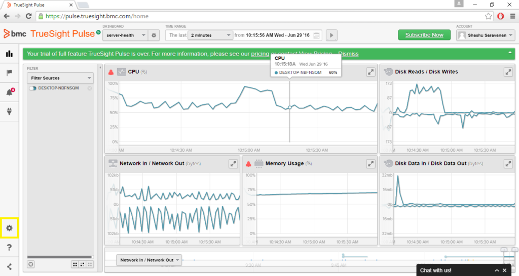Click the CPU alarm bell icon
The image size is (519, 276).
click(x=111, y=72)
